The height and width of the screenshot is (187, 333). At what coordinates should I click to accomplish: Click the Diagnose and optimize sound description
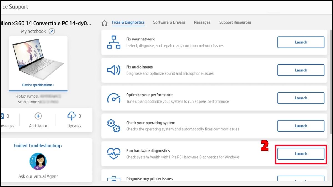[x=170, y=73]
